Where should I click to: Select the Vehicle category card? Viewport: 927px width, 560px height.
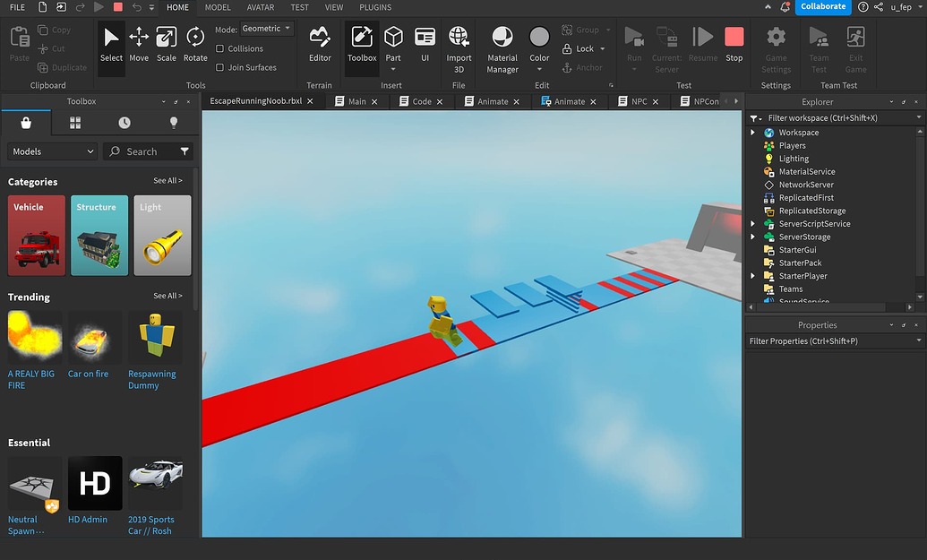pyautogui.click(x=37, y=236)
